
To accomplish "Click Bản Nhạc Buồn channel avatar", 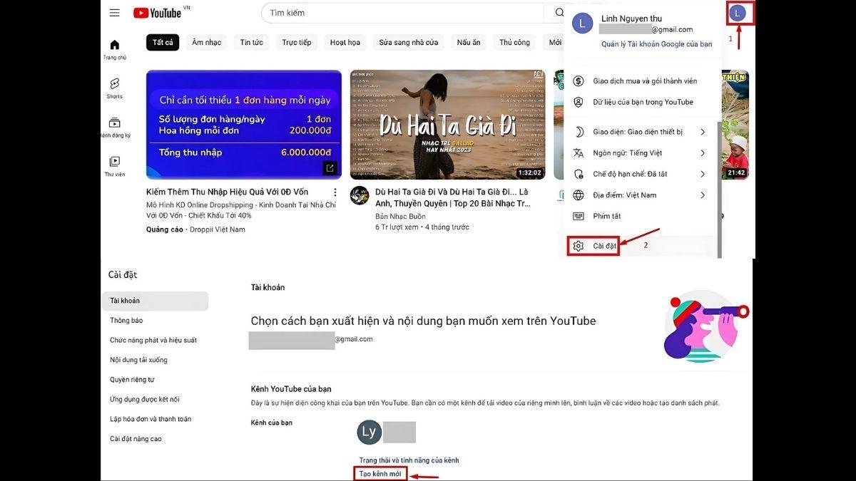I will click(360, 195).
